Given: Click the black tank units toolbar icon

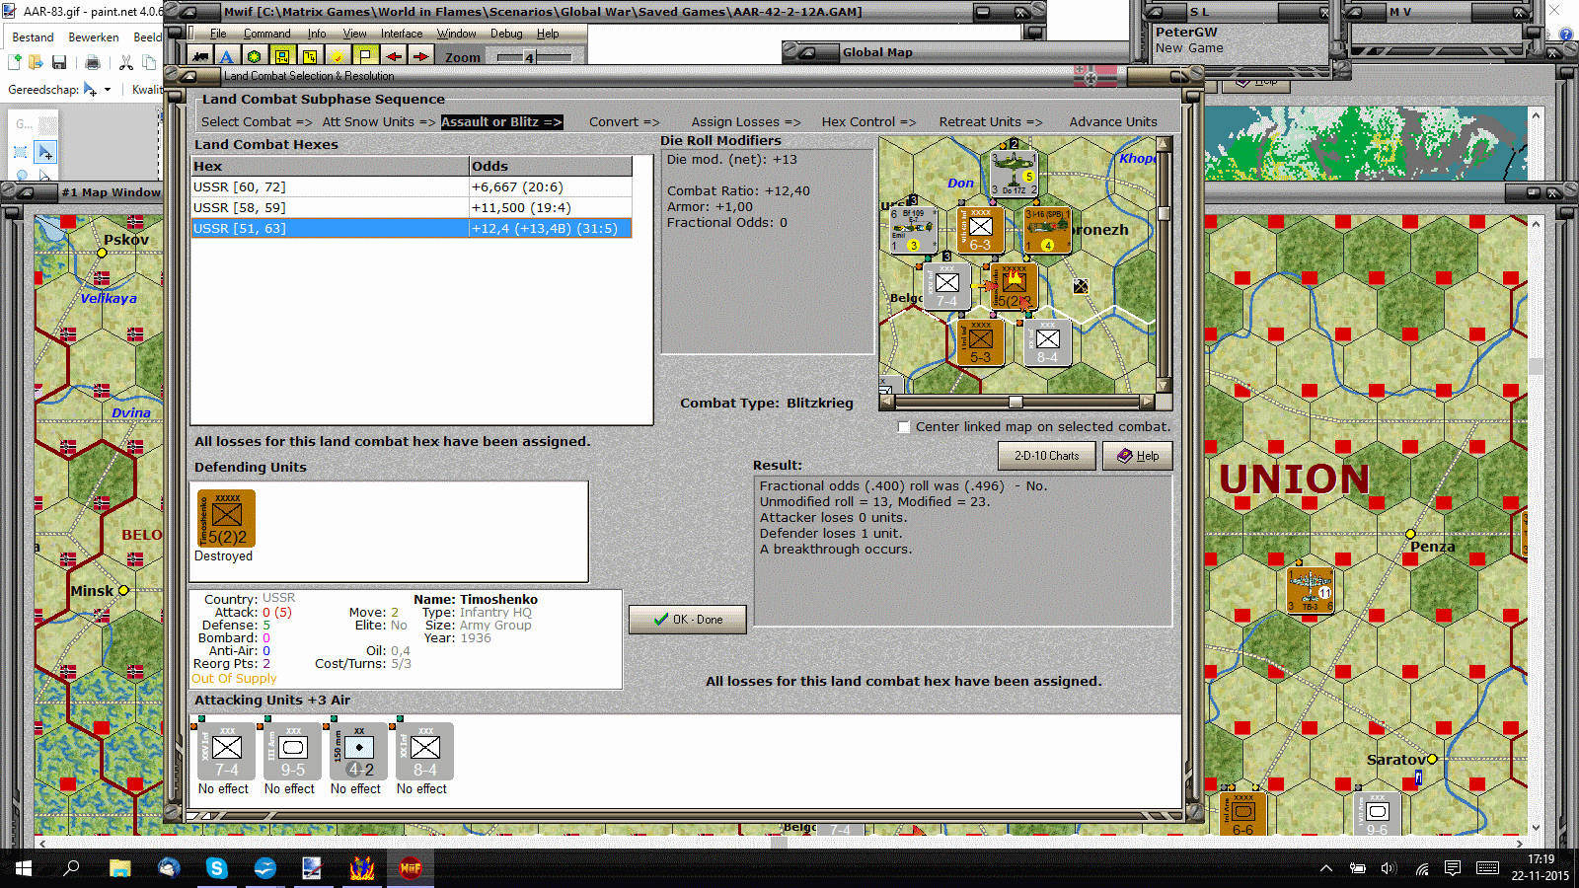Looking at the screenshot, I should [x=201, y=56].
